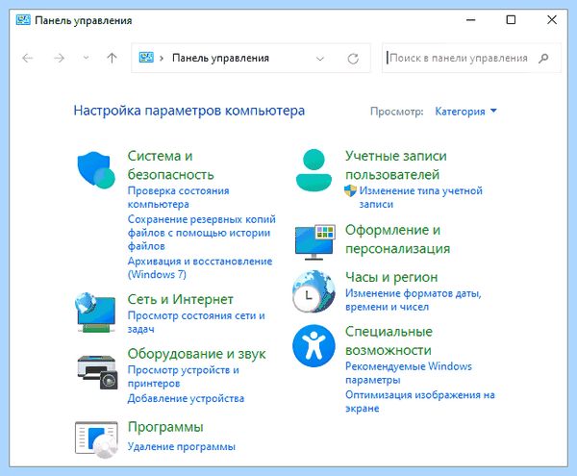Viewport: 577px width, 476px height.
Task: Click Оптимизация изображения на экране link
Action: pyautogui.click(x=420, y=401)
